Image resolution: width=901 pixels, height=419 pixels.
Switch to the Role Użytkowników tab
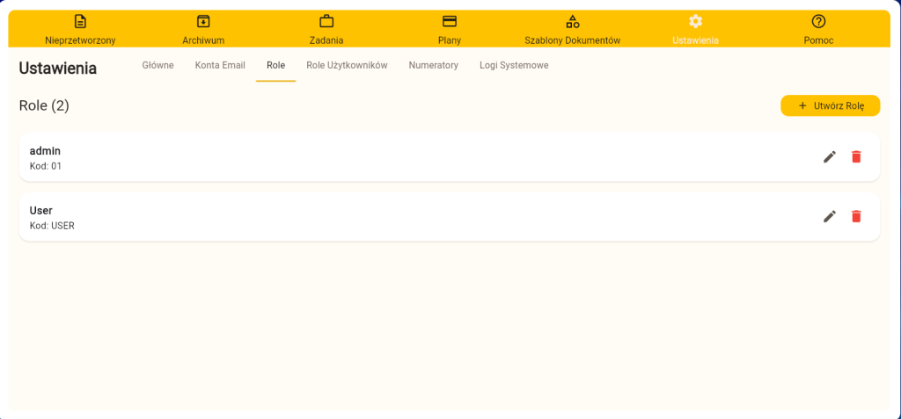347,65
